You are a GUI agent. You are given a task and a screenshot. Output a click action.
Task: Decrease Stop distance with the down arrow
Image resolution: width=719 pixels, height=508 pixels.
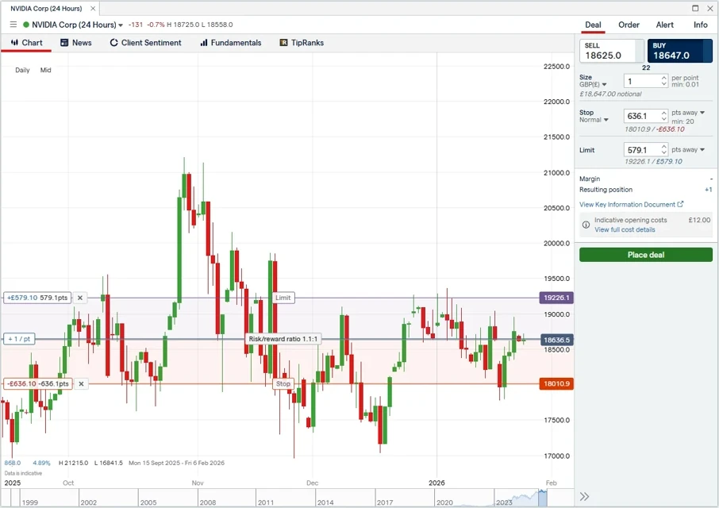[x=663, y=119]
